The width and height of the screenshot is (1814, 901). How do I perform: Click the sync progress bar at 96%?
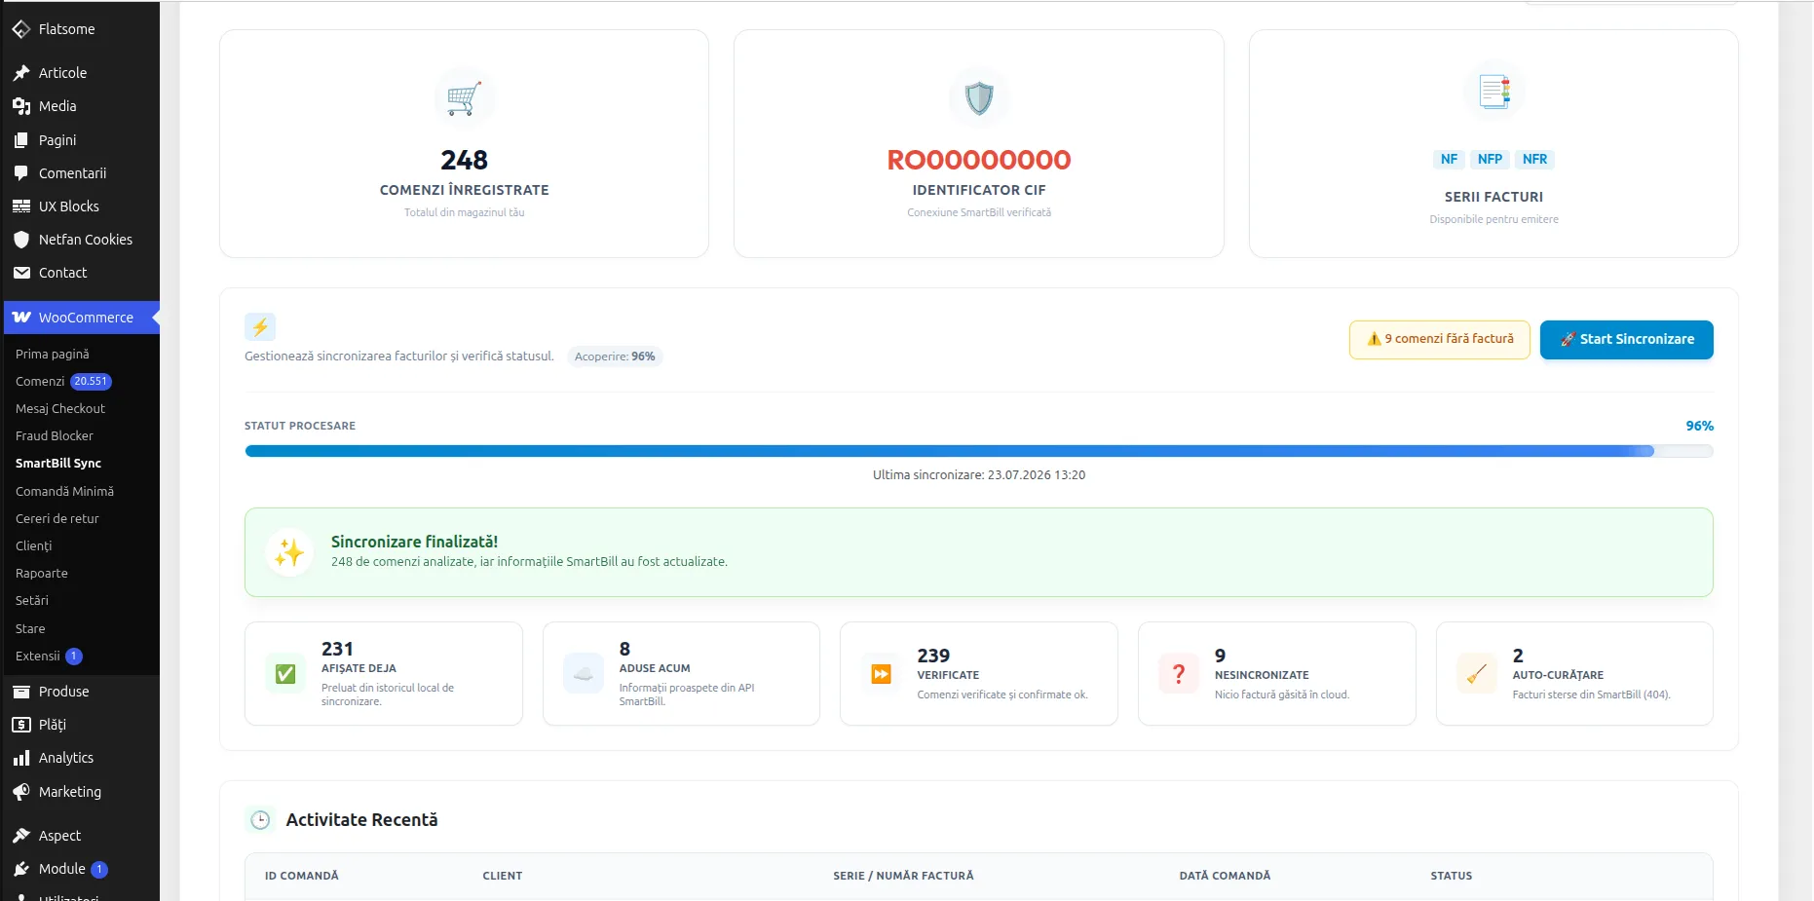[979, 451]
